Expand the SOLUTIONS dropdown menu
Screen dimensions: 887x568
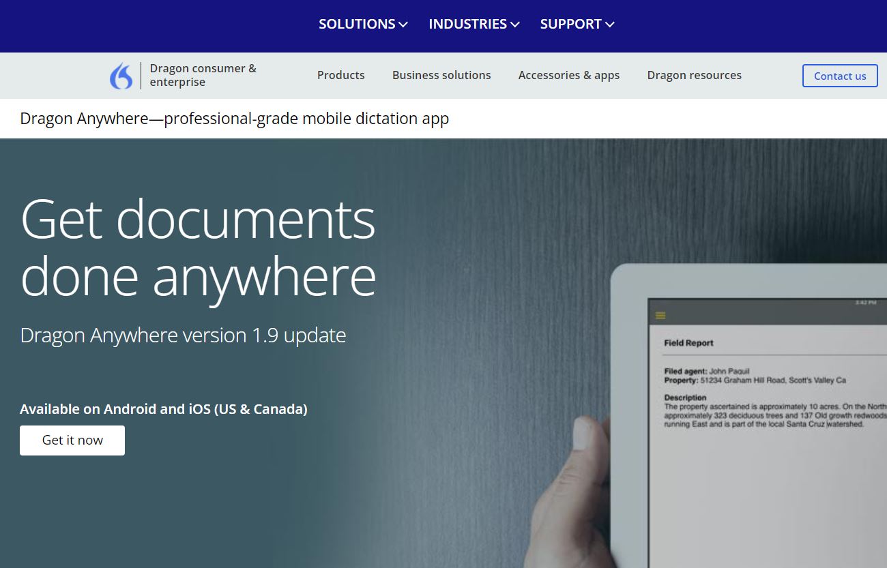tap(363, 24)
